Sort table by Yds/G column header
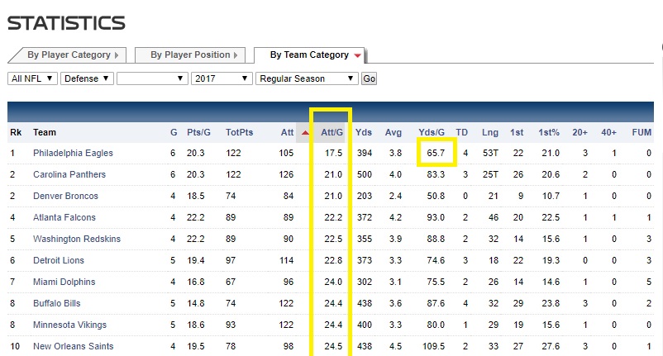 432,132
